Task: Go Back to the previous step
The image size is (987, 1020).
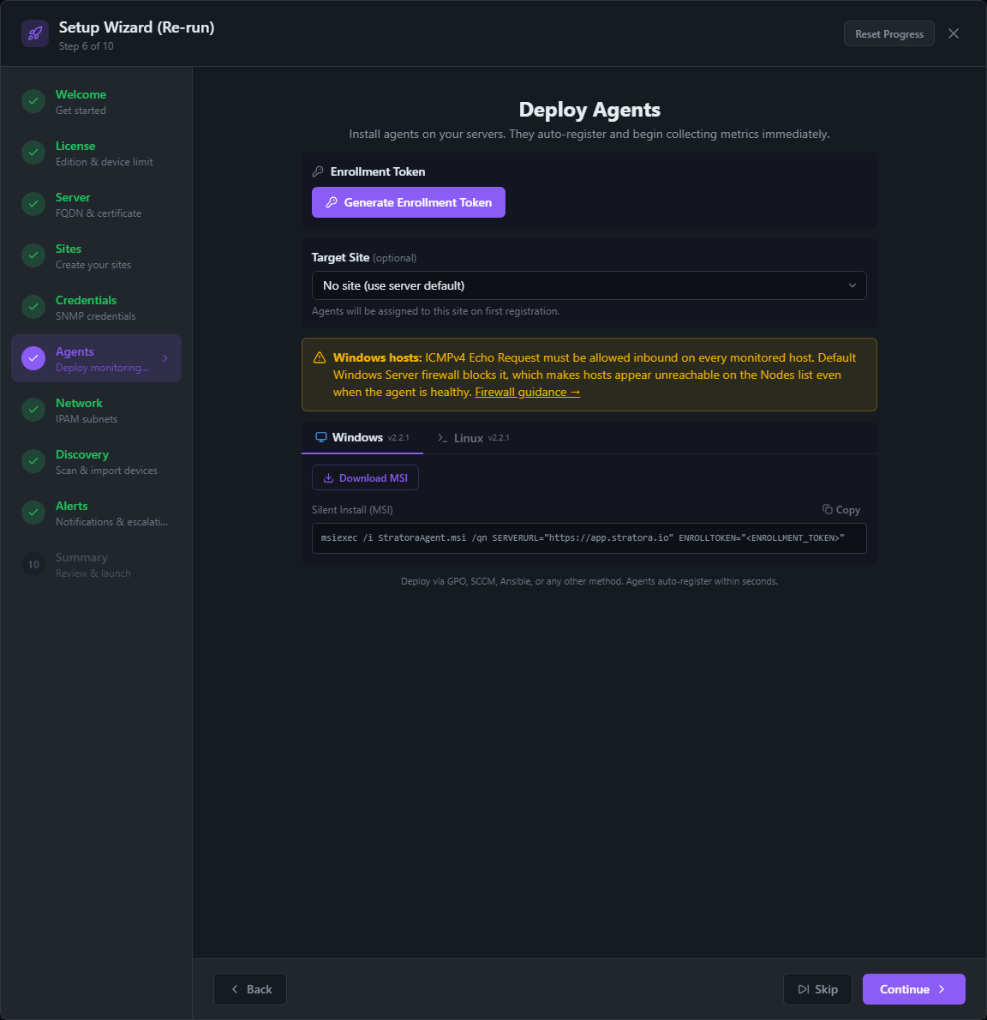Action: click(x=250, y=989)
